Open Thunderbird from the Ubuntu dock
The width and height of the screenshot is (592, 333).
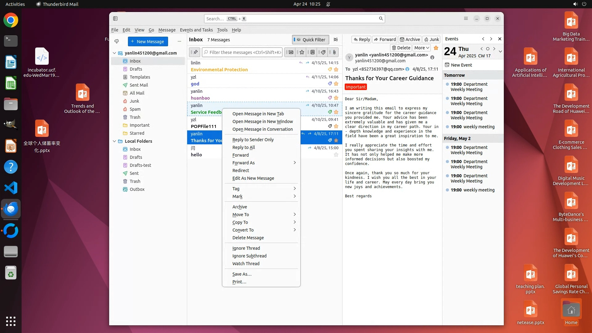pos(11,209)
